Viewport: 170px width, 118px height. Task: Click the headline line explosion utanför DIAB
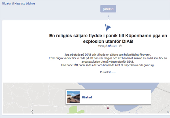(108, 41)
